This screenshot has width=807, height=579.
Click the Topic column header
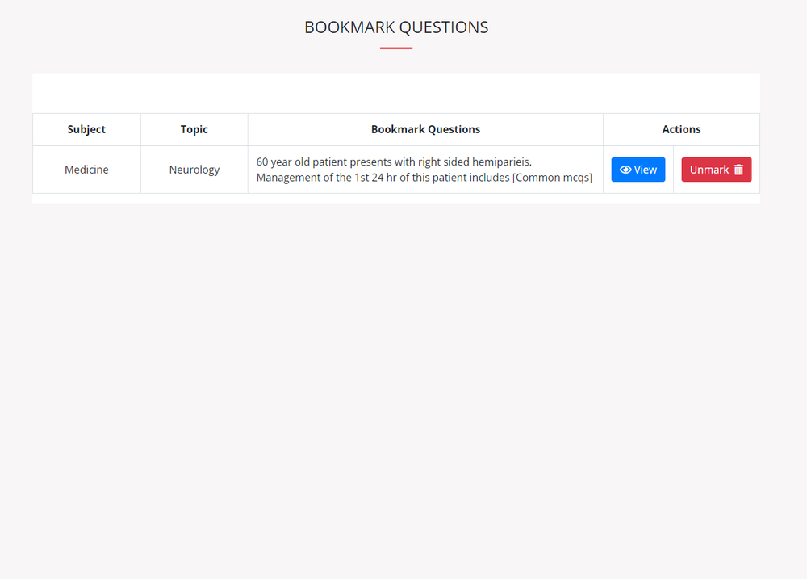[194, 129]
